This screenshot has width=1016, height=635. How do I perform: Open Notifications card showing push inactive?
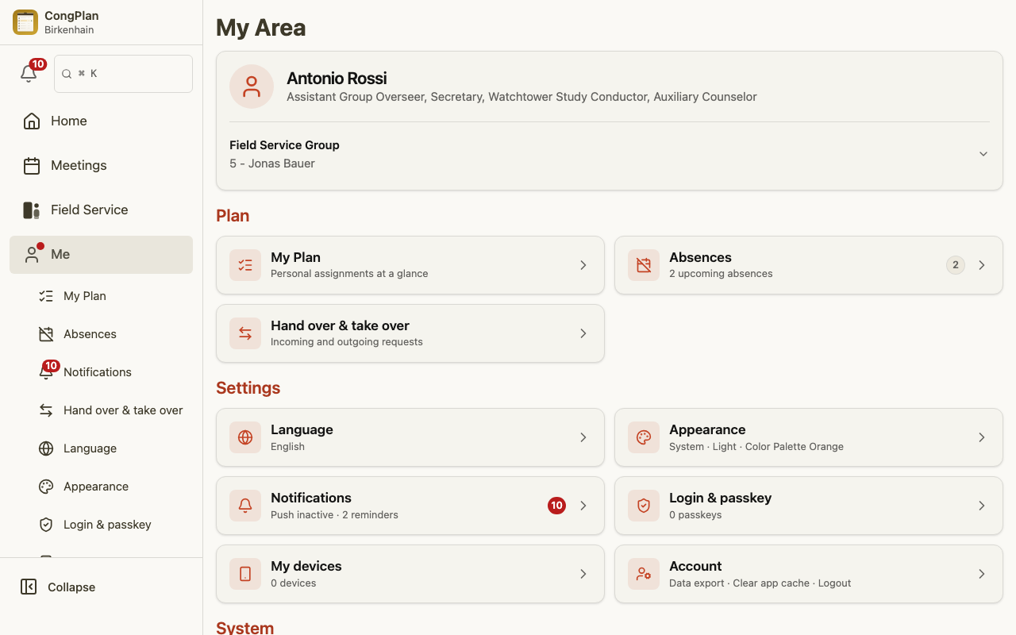[410, 506]
